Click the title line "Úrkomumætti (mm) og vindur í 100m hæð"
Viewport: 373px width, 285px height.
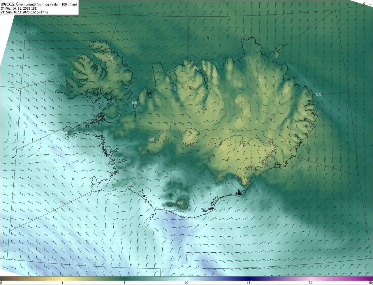coord(47,4)
